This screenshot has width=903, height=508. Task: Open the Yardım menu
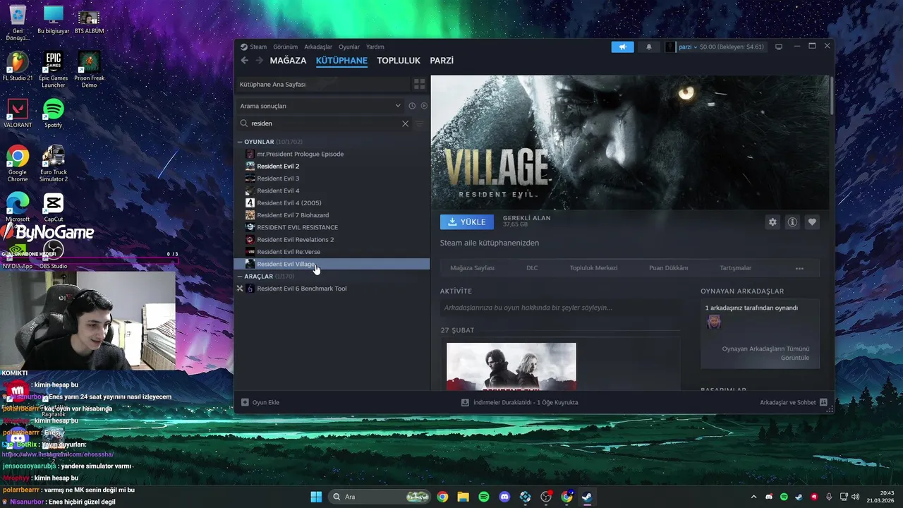point(375,47)
